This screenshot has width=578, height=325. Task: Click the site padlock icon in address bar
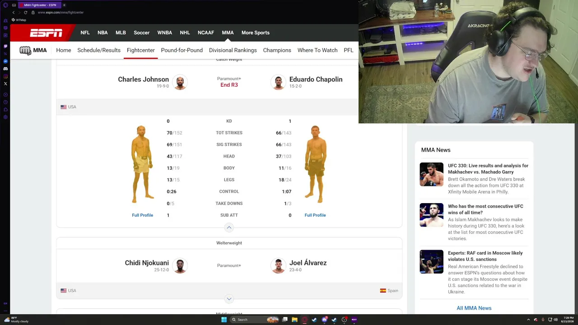tap(33, 13)
